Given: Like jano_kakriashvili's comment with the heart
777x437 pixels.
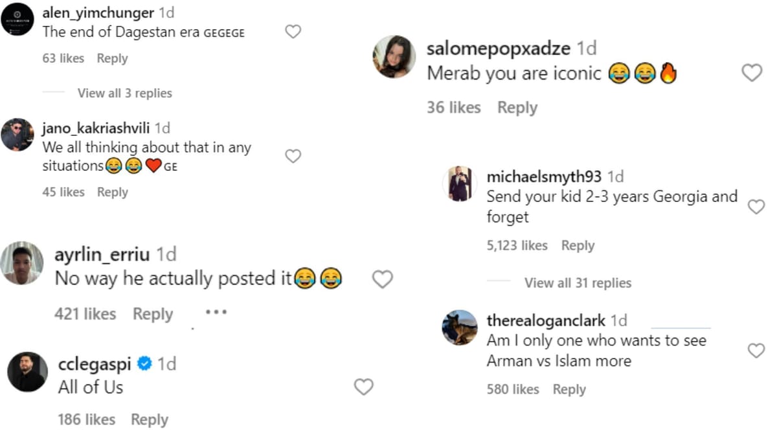Looking at the screenshot, I should coord(293,156).
